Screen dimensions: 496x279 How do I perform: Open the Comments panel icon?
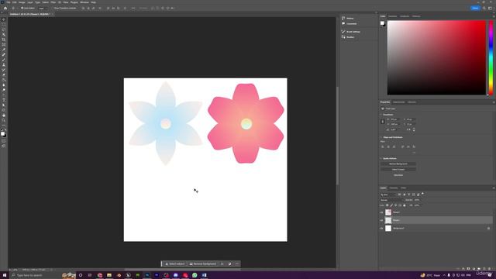click(343, 24)
